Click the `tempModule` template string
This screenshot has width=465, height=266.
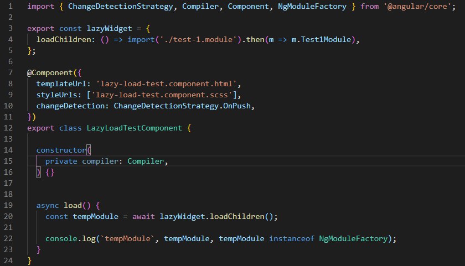(127, 238)
